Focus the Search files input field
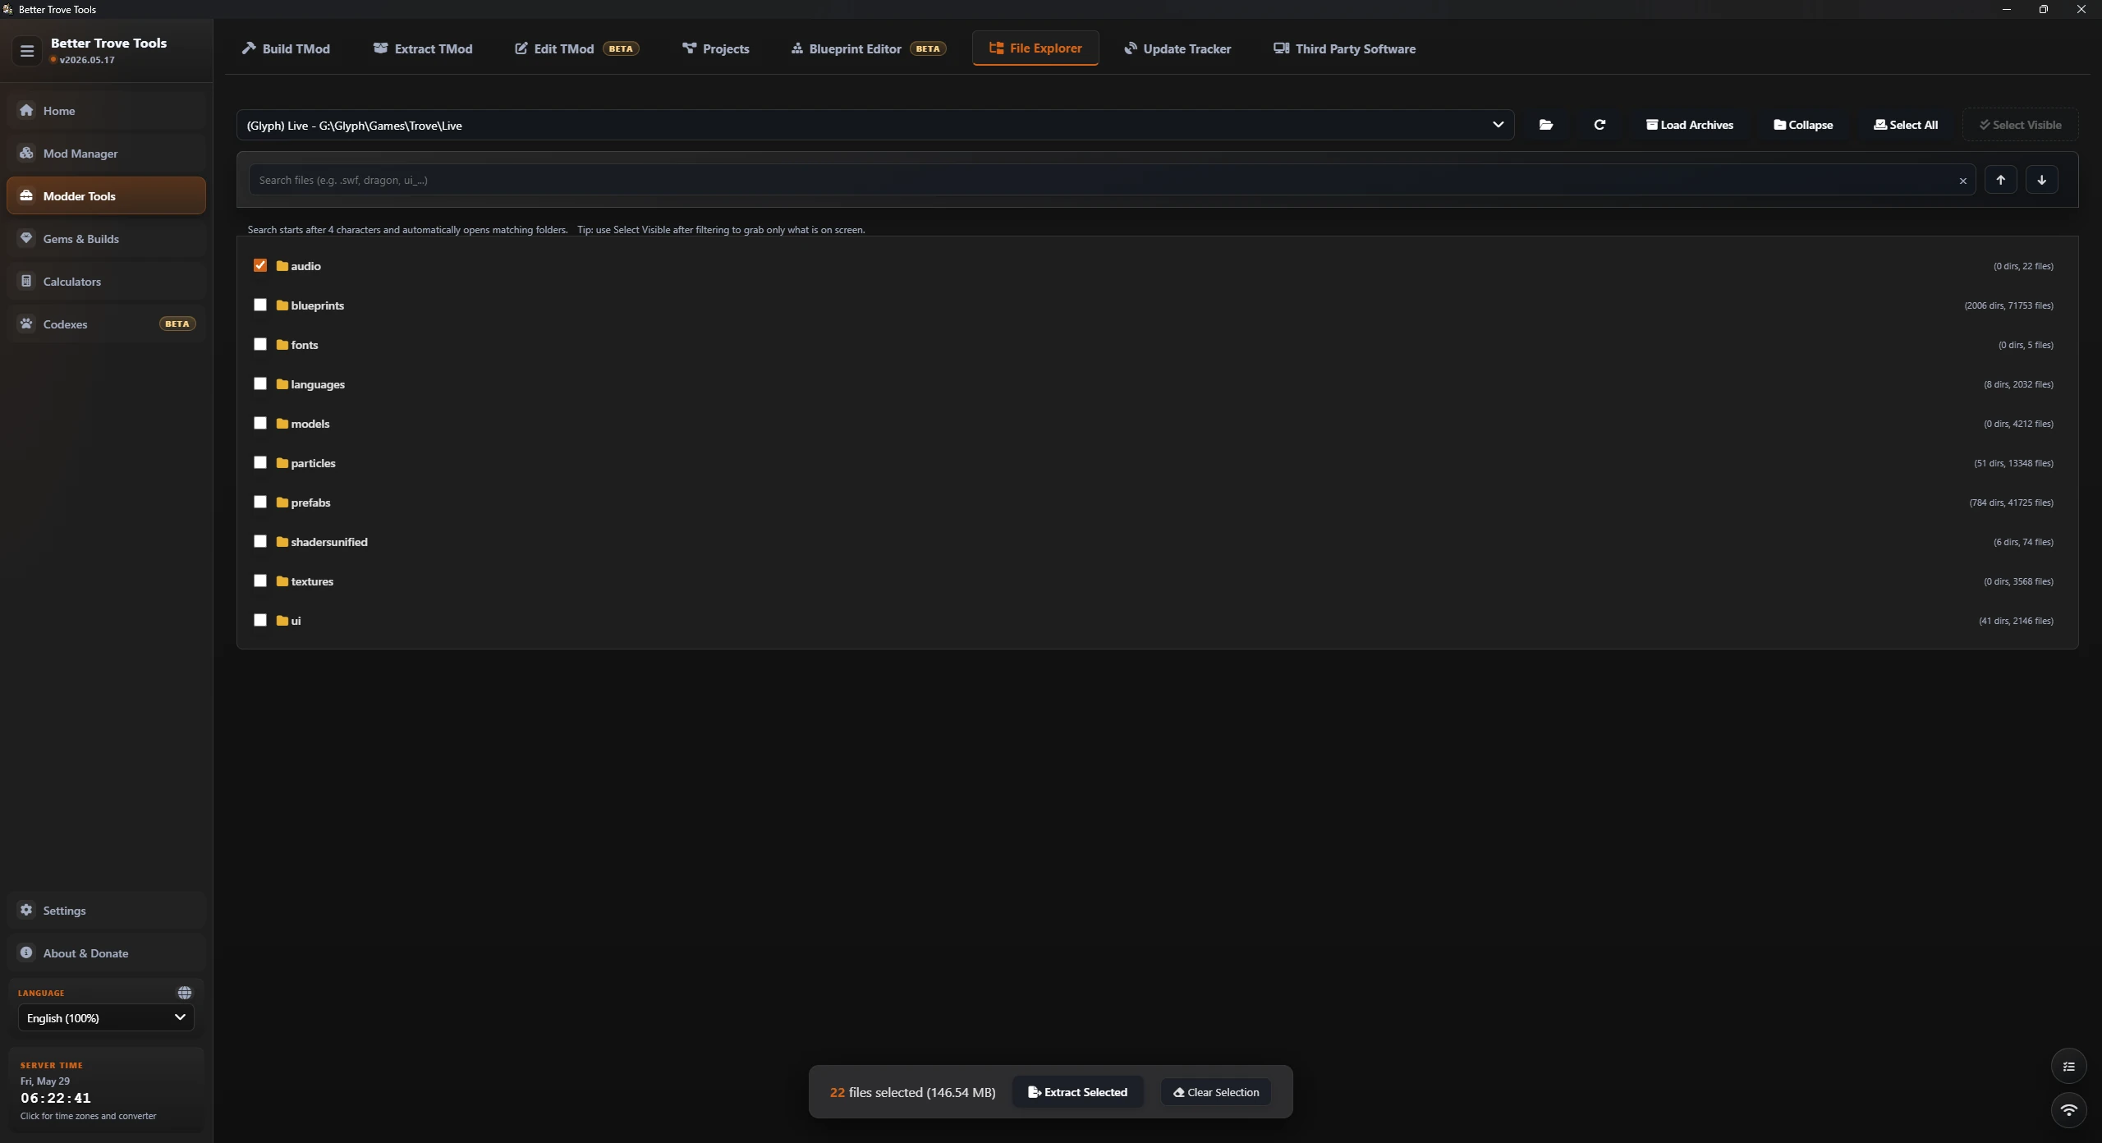This screenshot has width=2102, height=1143. point(1112,180)
